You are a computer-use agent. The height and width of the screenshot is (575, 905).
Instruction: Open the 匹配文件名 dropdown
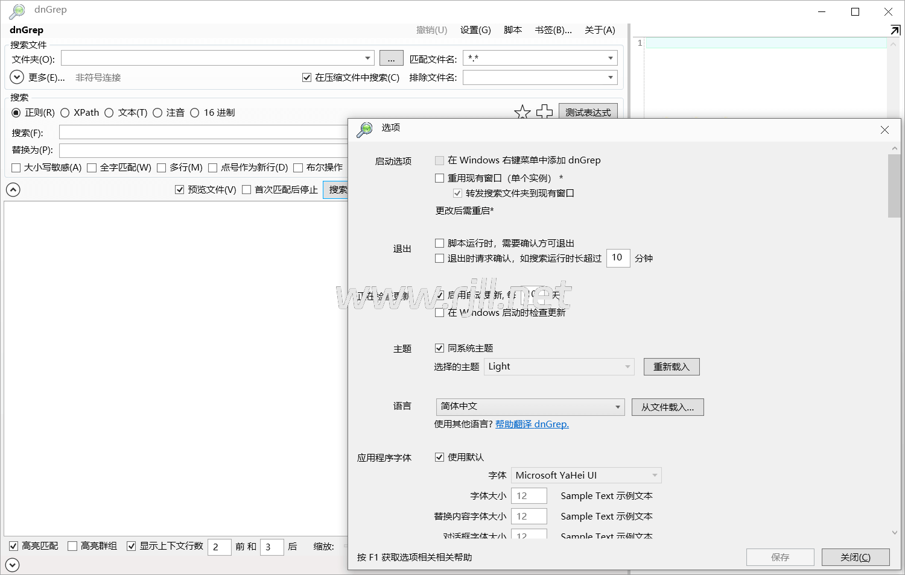click(610, 58)
